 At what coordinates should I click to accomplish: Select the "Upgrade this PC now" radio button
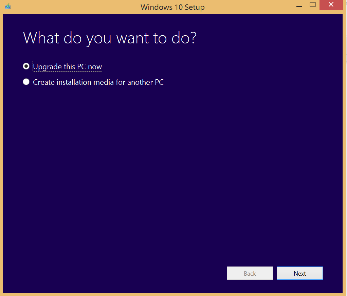point(26,66)
